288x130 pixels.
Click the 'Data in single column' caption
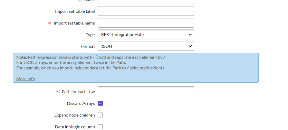pyautogui.click(x=75, y=127)
